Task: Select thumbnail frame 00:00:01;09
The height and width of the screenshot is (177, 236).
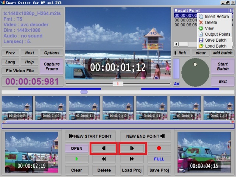Action: pyautogui.click(x=17, y=108)
